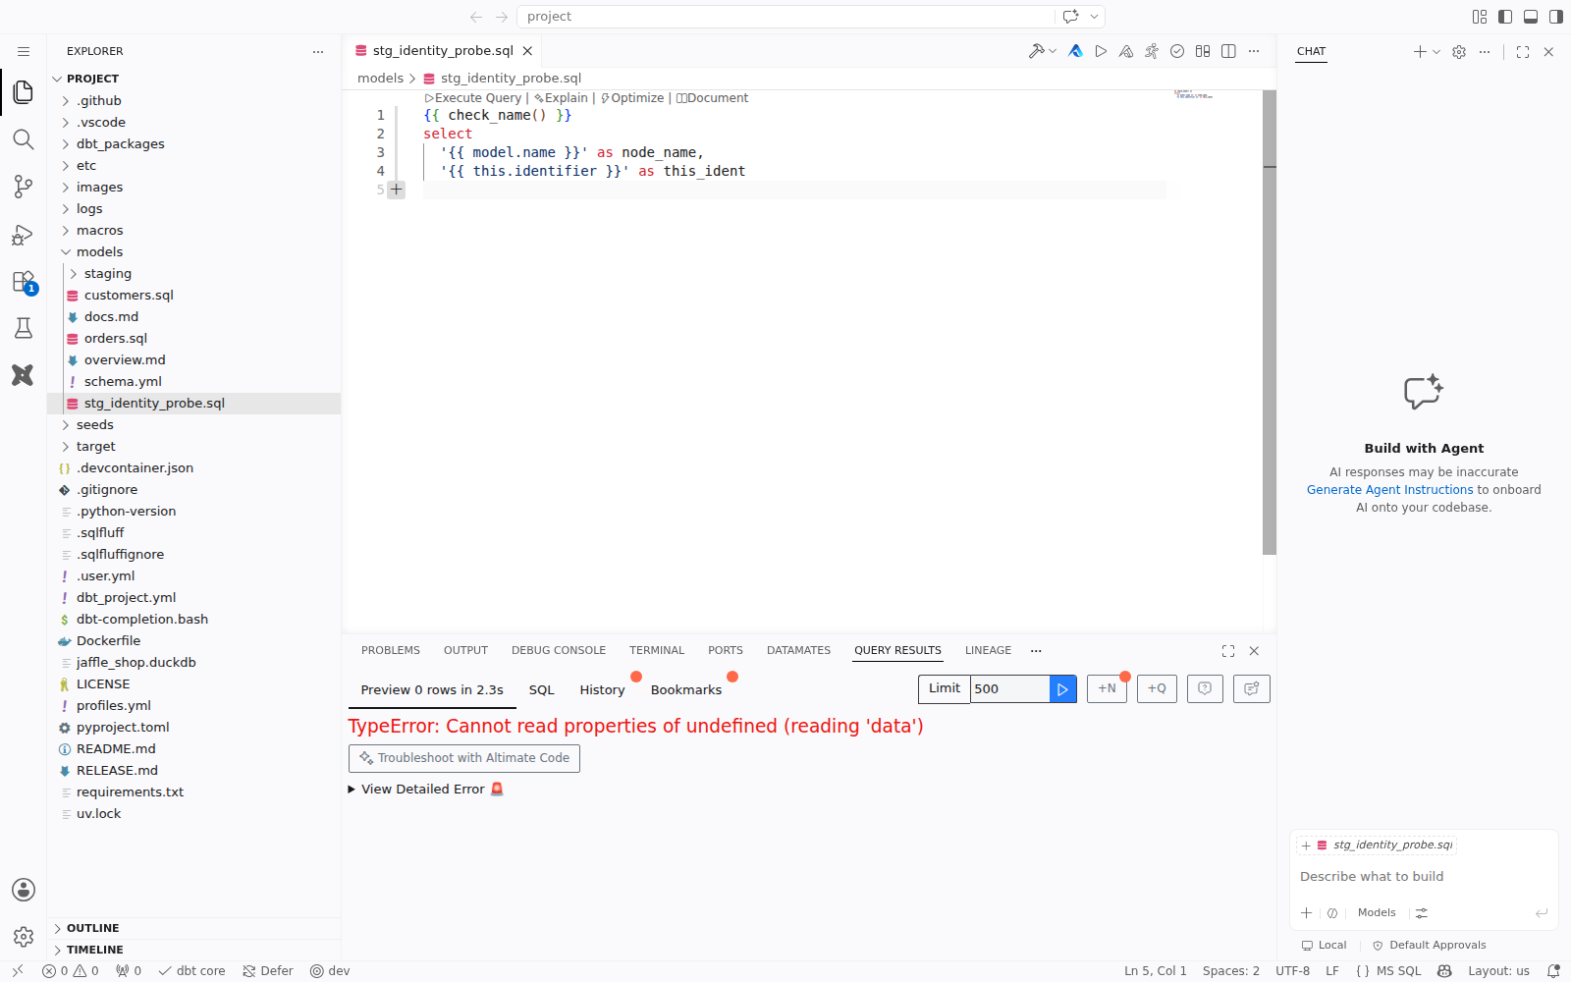Image resolution: width=1571 pixels, height=982 pixels.
Task: Expand the TIMELINE section
Action: pyautogui.click(x=193, y=950)
